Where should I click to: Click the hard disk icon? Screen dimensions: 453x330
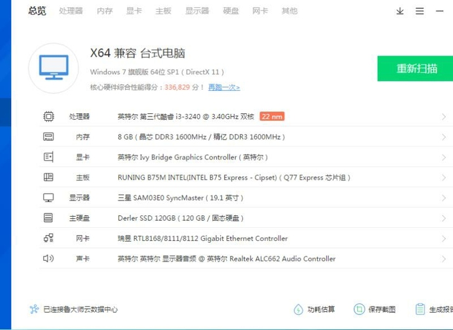point(49,217)
